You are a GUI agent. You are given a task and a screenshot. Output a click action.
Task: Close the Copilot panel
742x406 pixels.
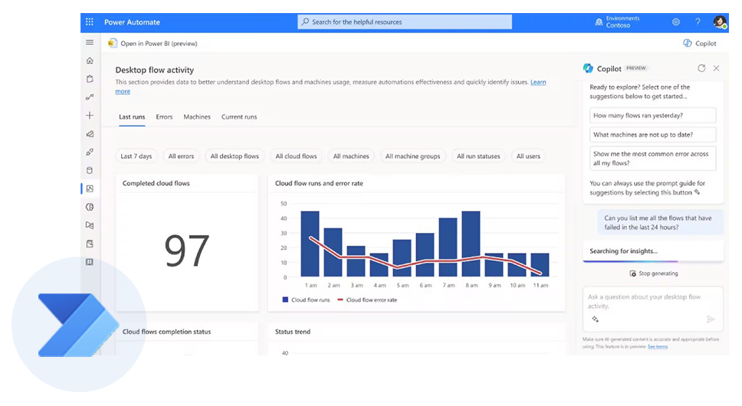point(717,68)
